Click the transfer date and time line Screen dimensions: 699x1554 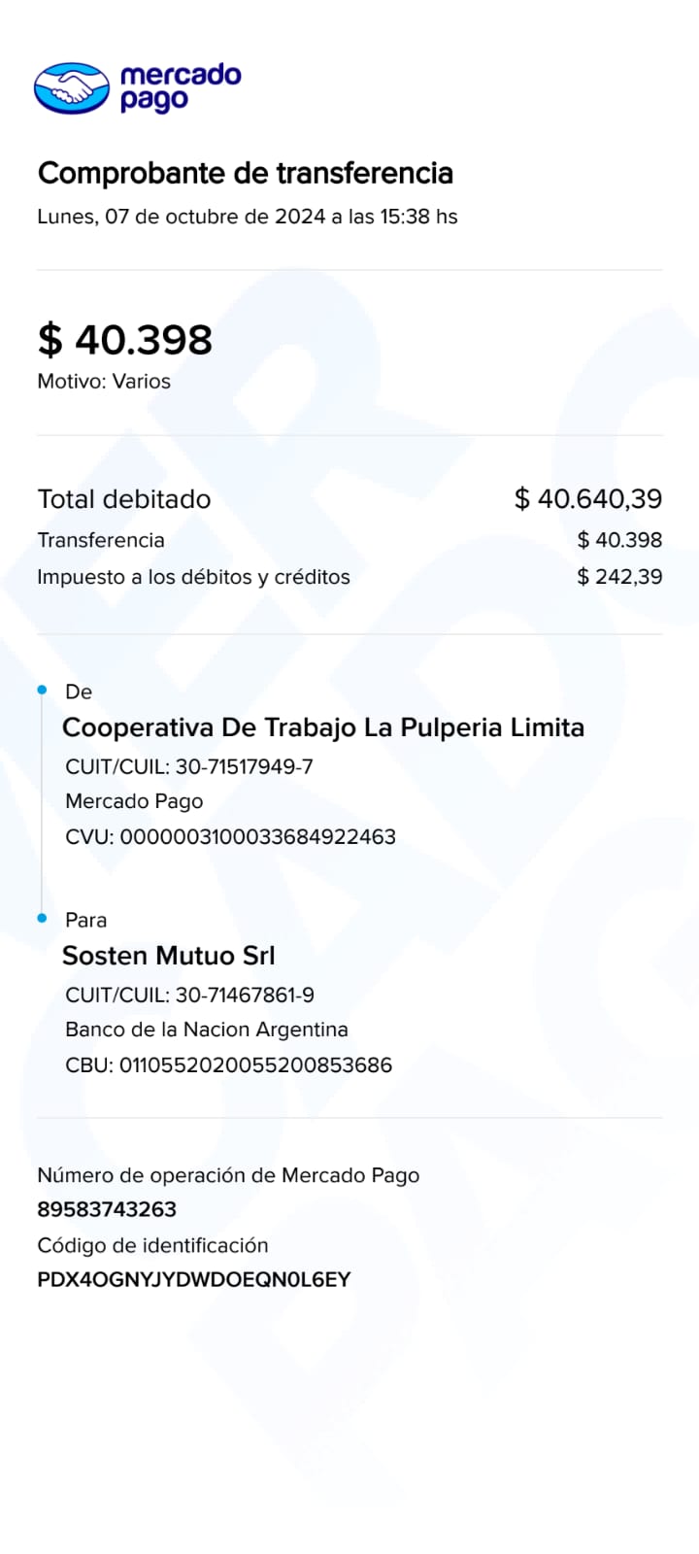click(x=247, y=217)
